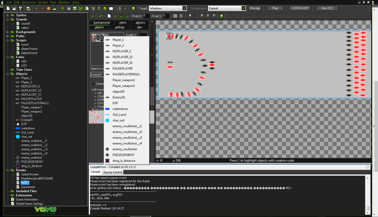Focus the Snap X input field

pos(146,16)
